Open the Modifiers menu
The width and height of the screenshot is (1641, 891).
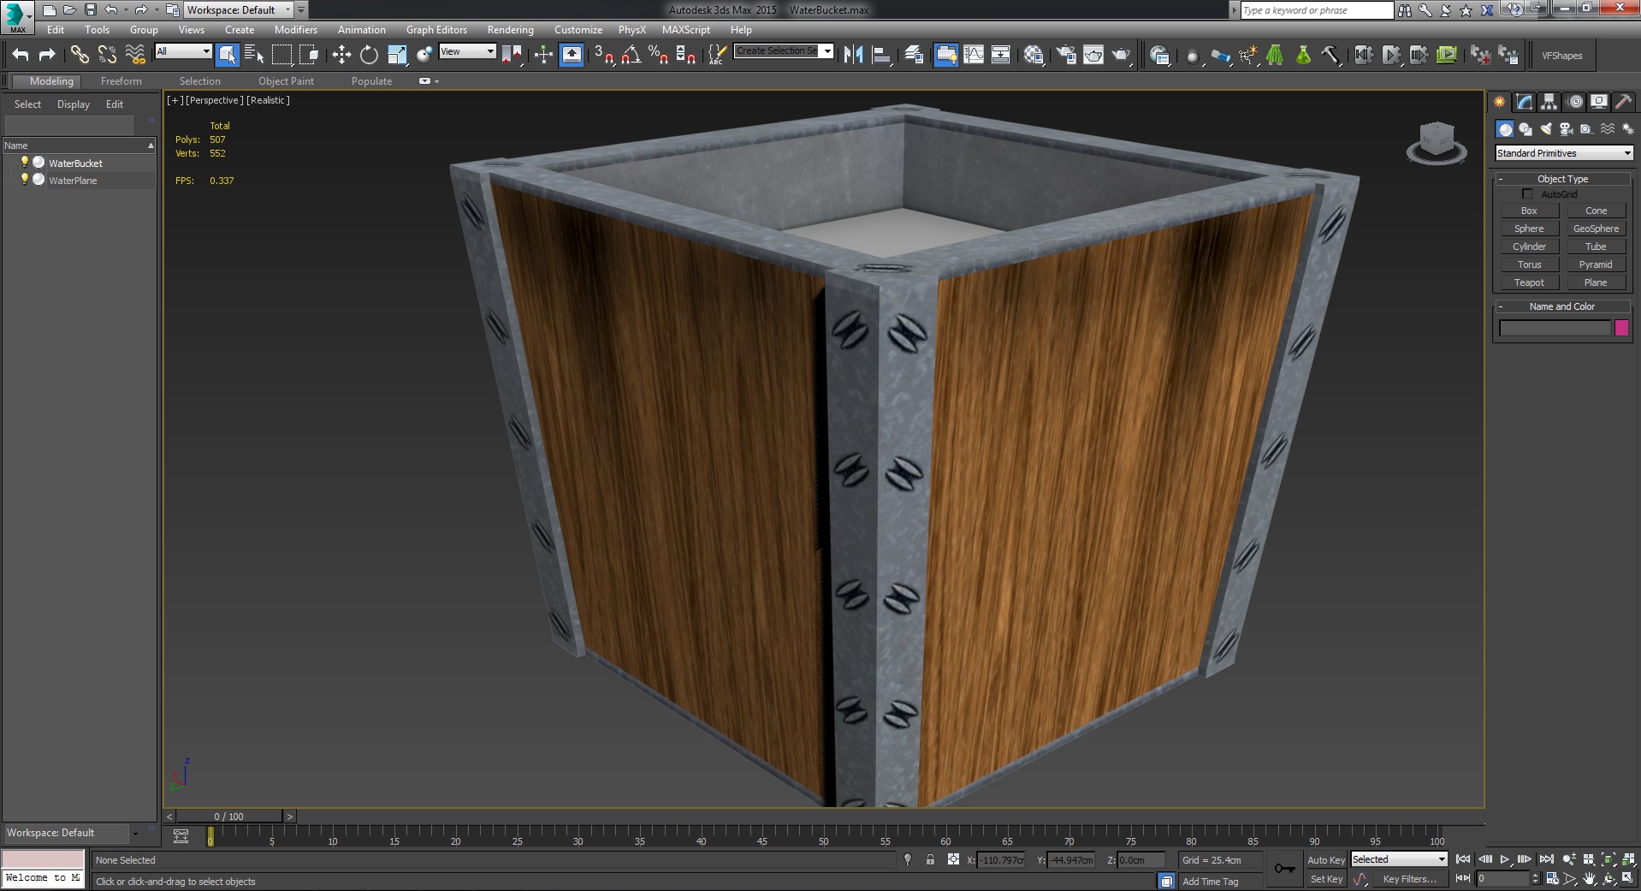(x=295, y=30)
